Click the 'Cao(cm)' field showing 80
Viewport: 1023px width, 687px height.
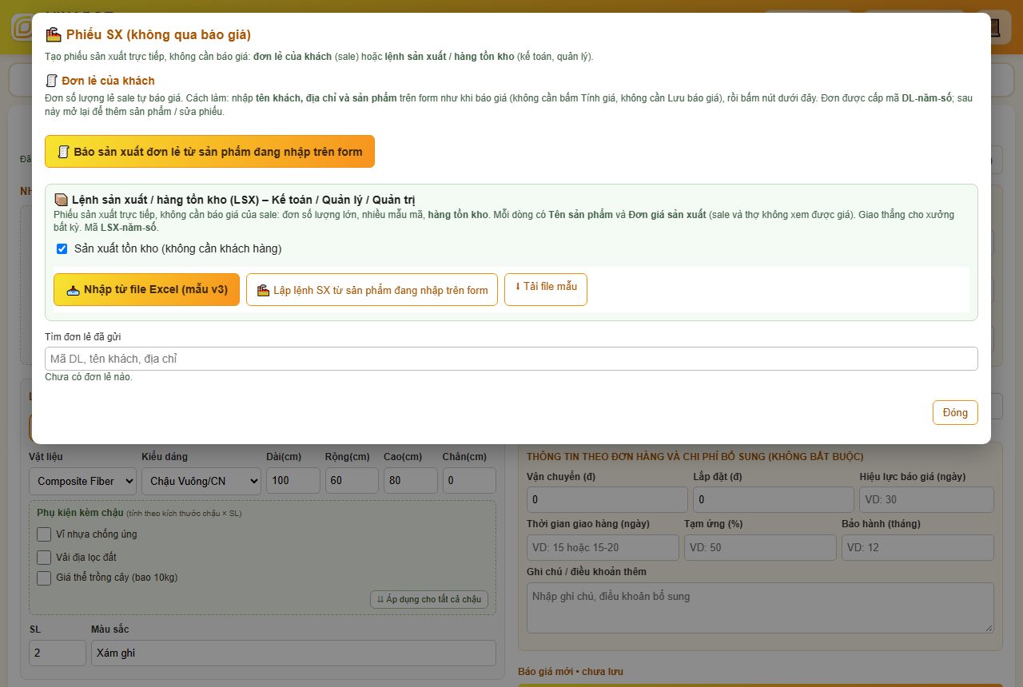click(411, 481)
